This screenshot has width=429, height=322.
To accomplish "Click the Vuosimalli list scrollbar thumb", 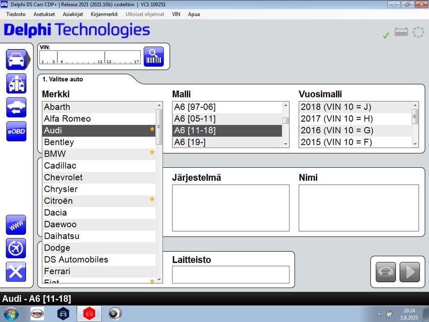I will coord(415,116).
